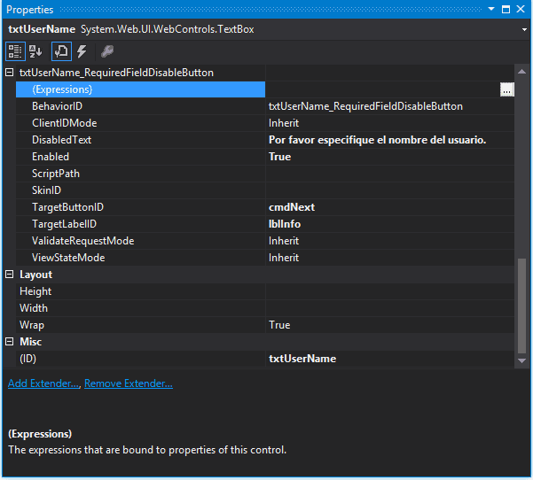Screen dimensions: 533x480
Task: Click the Layout category header
Action: 36,275
